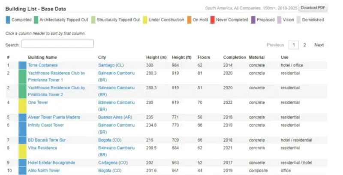Sort by Completion column header
The image size is (343, 175).
(x=235, y=57)
